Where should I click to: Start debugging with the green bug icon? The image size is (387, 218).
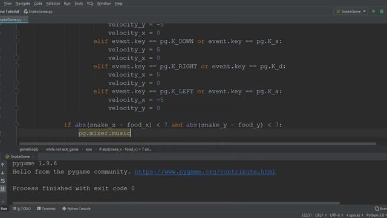pos(382,12)
